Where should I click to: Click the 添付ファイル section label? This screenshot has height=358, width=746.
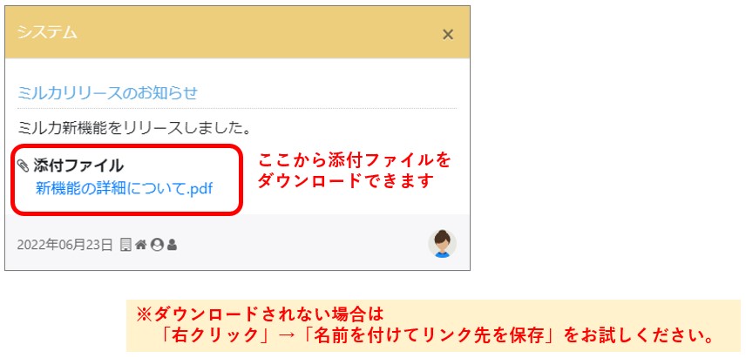[78, 165]
